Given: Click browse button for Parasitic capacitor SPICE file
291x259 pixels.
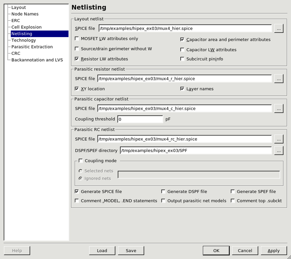Looking at the screenshot, I should [x=279, y=109].
